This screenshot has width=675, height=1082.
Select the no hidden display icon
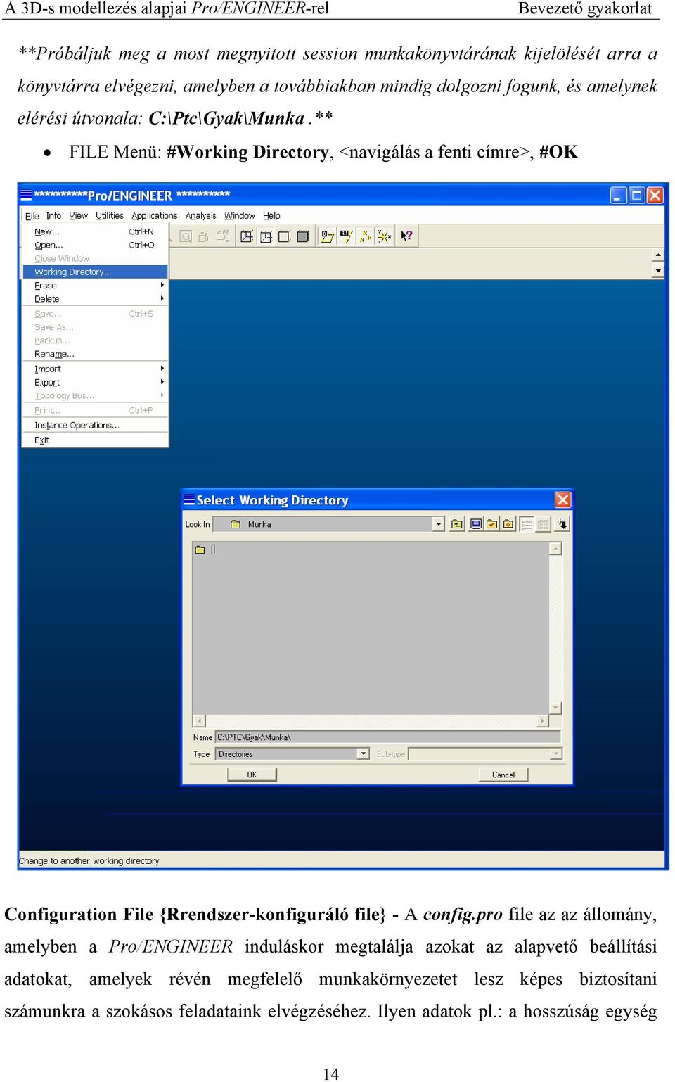(x=284, y=236)
